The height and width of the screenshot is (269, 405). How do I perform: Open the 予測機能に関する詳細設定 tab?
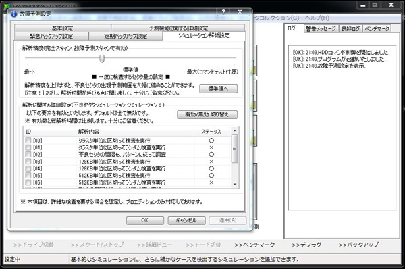[x=178, y=28]
